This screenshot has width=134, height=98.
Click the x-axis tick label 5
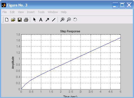[120, 92]
